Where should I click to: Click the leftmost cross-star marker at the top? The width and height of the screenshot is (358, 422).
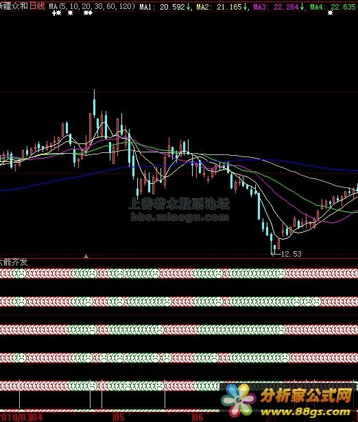[x=55, y=13]
